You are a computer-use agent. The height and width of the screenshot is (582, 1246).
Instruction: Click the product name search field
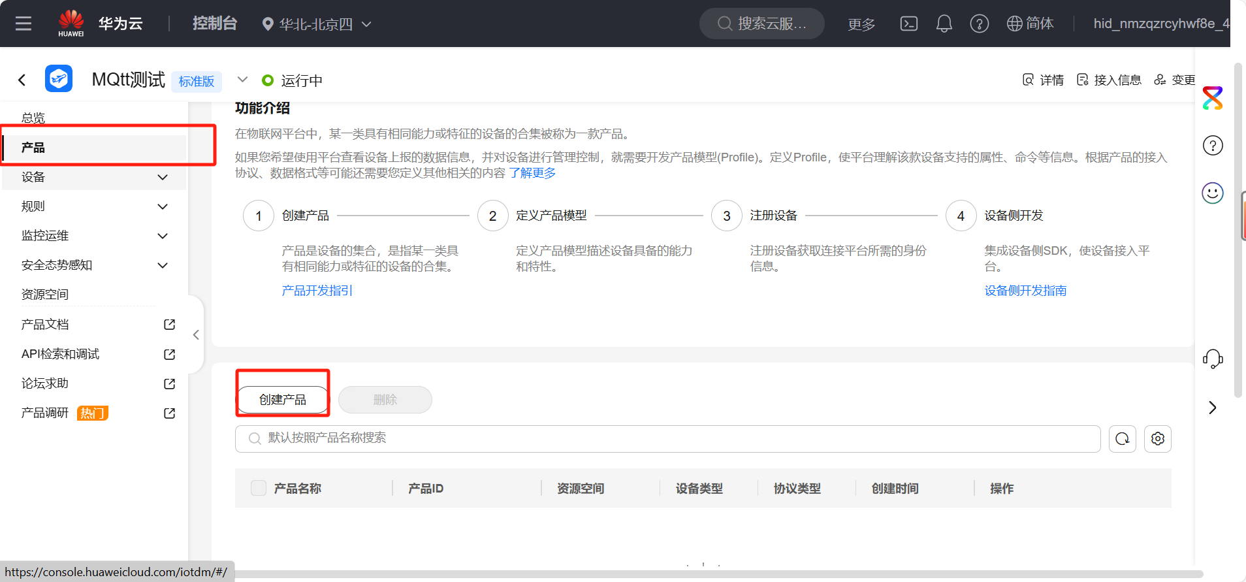coord(667,438)
